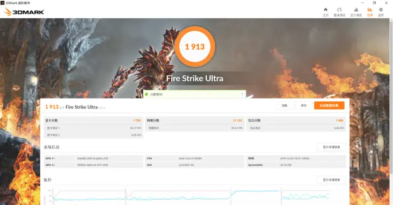Open the Benchmarks gauge icon (基准测试)
Viewport: 393px width, 205px height.
click(x=339, y=12)
